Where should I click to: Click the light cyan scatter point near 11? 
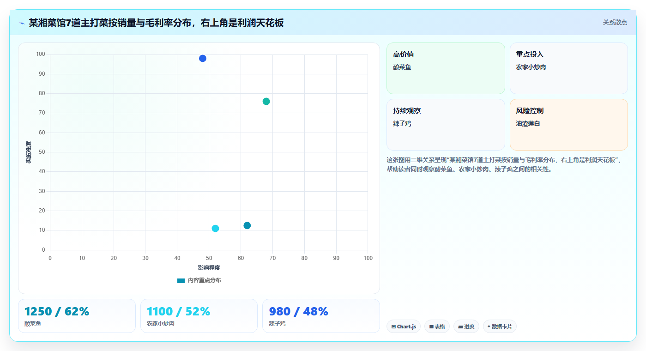point(215,228)
